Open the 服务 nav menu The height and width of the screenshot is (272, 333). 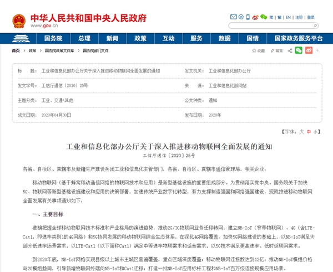pyautogui.click(x=196, y=38)
